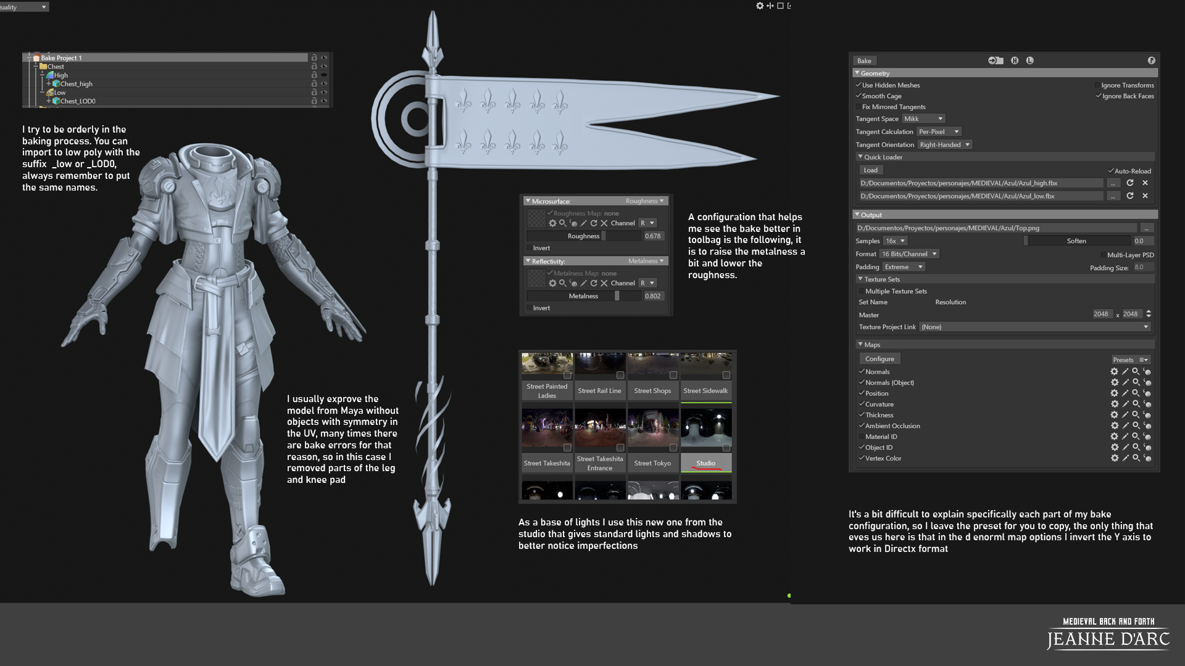Click the pencil edit icon for Ambient Occlusion
The image size is (1185, 666).
(1125, 426)
